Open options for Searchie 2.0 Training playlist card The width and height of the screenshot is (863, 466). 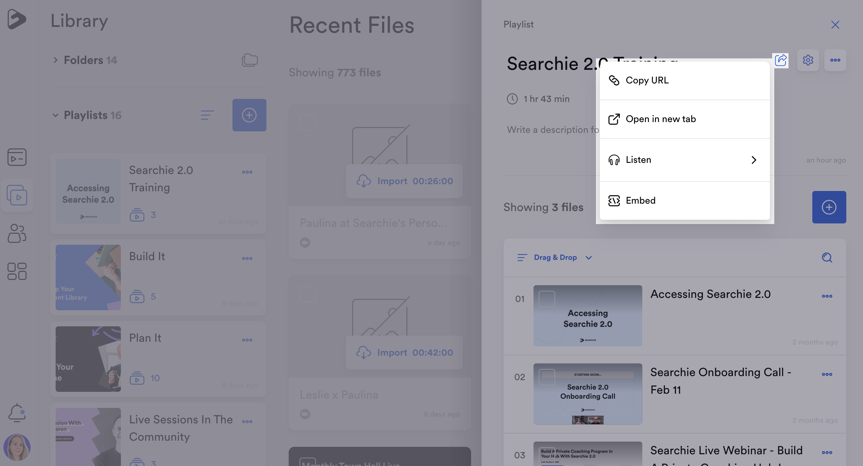247,172
